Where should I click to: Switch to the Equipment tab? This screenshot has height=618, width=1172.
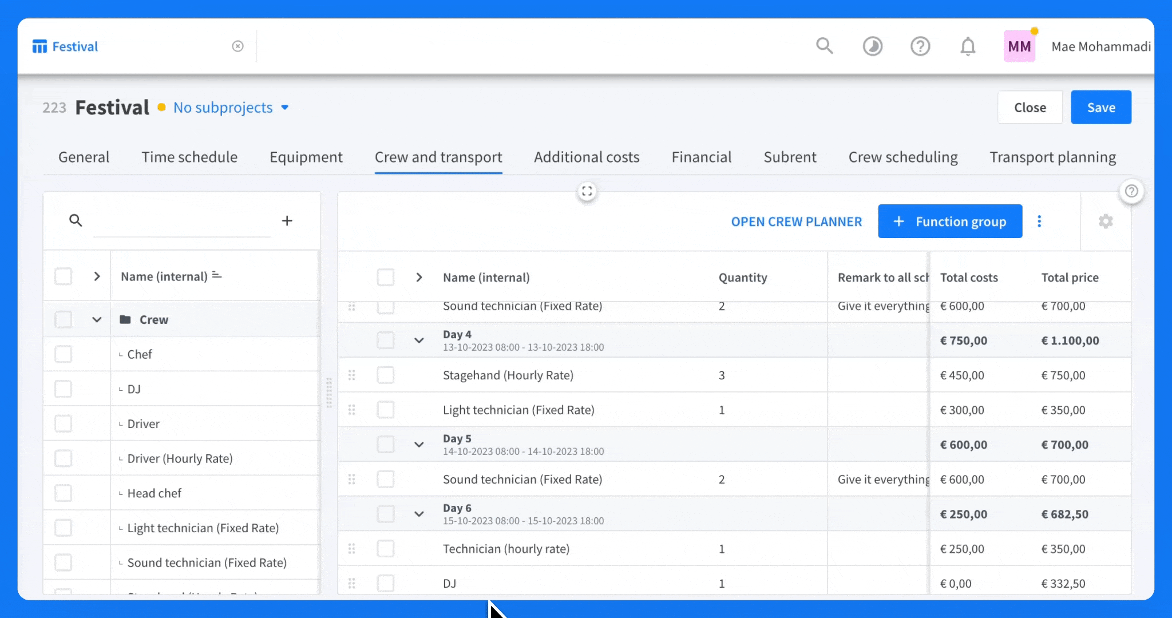tap(306, 157)
